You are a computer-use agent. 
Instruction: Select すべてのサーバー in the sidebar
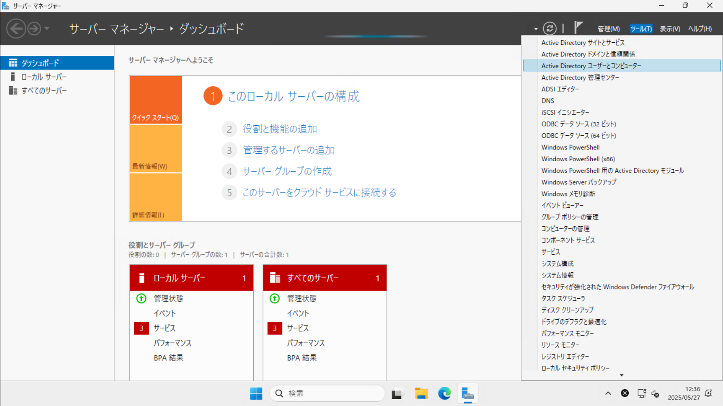pos(57,91)
